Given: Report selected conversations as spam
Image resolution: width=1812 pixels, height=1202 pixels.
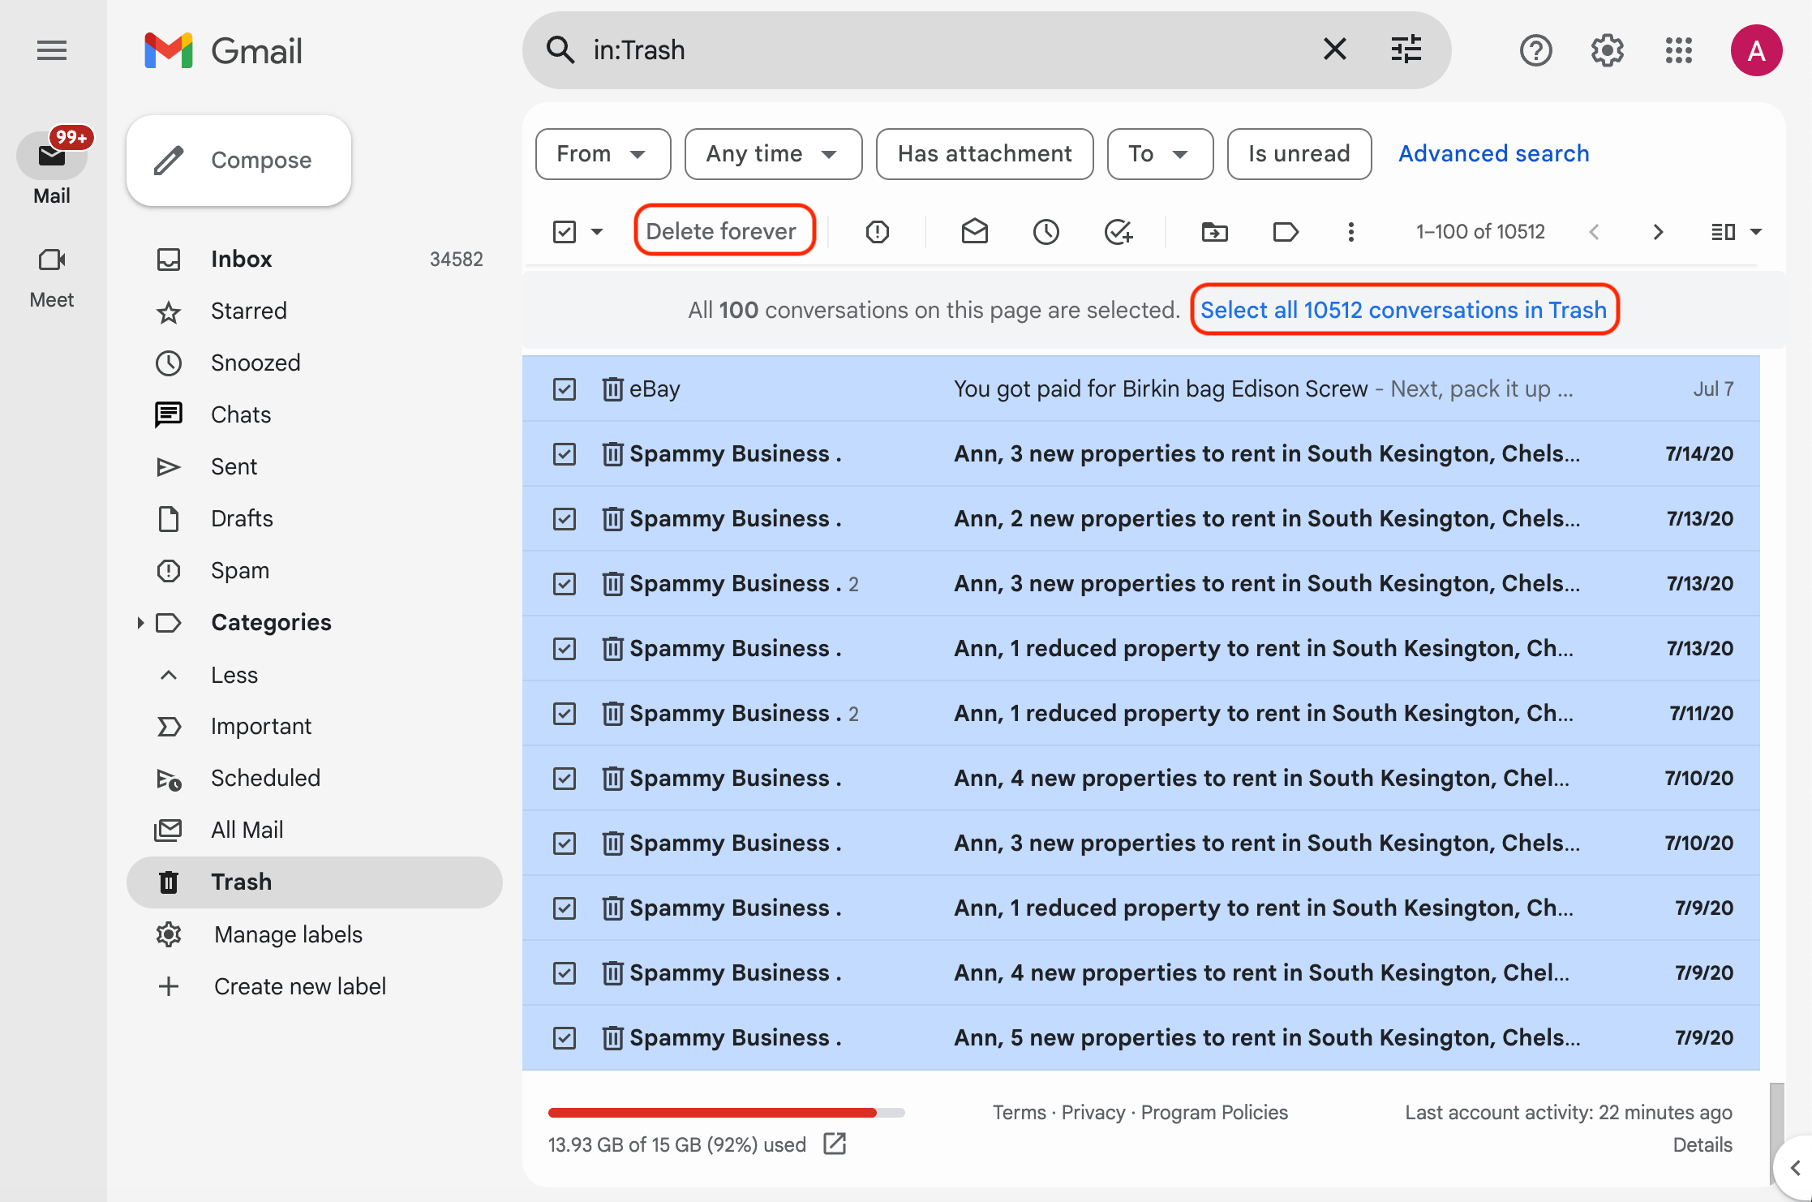Looking at the screenshot, I should pos(878,231).
